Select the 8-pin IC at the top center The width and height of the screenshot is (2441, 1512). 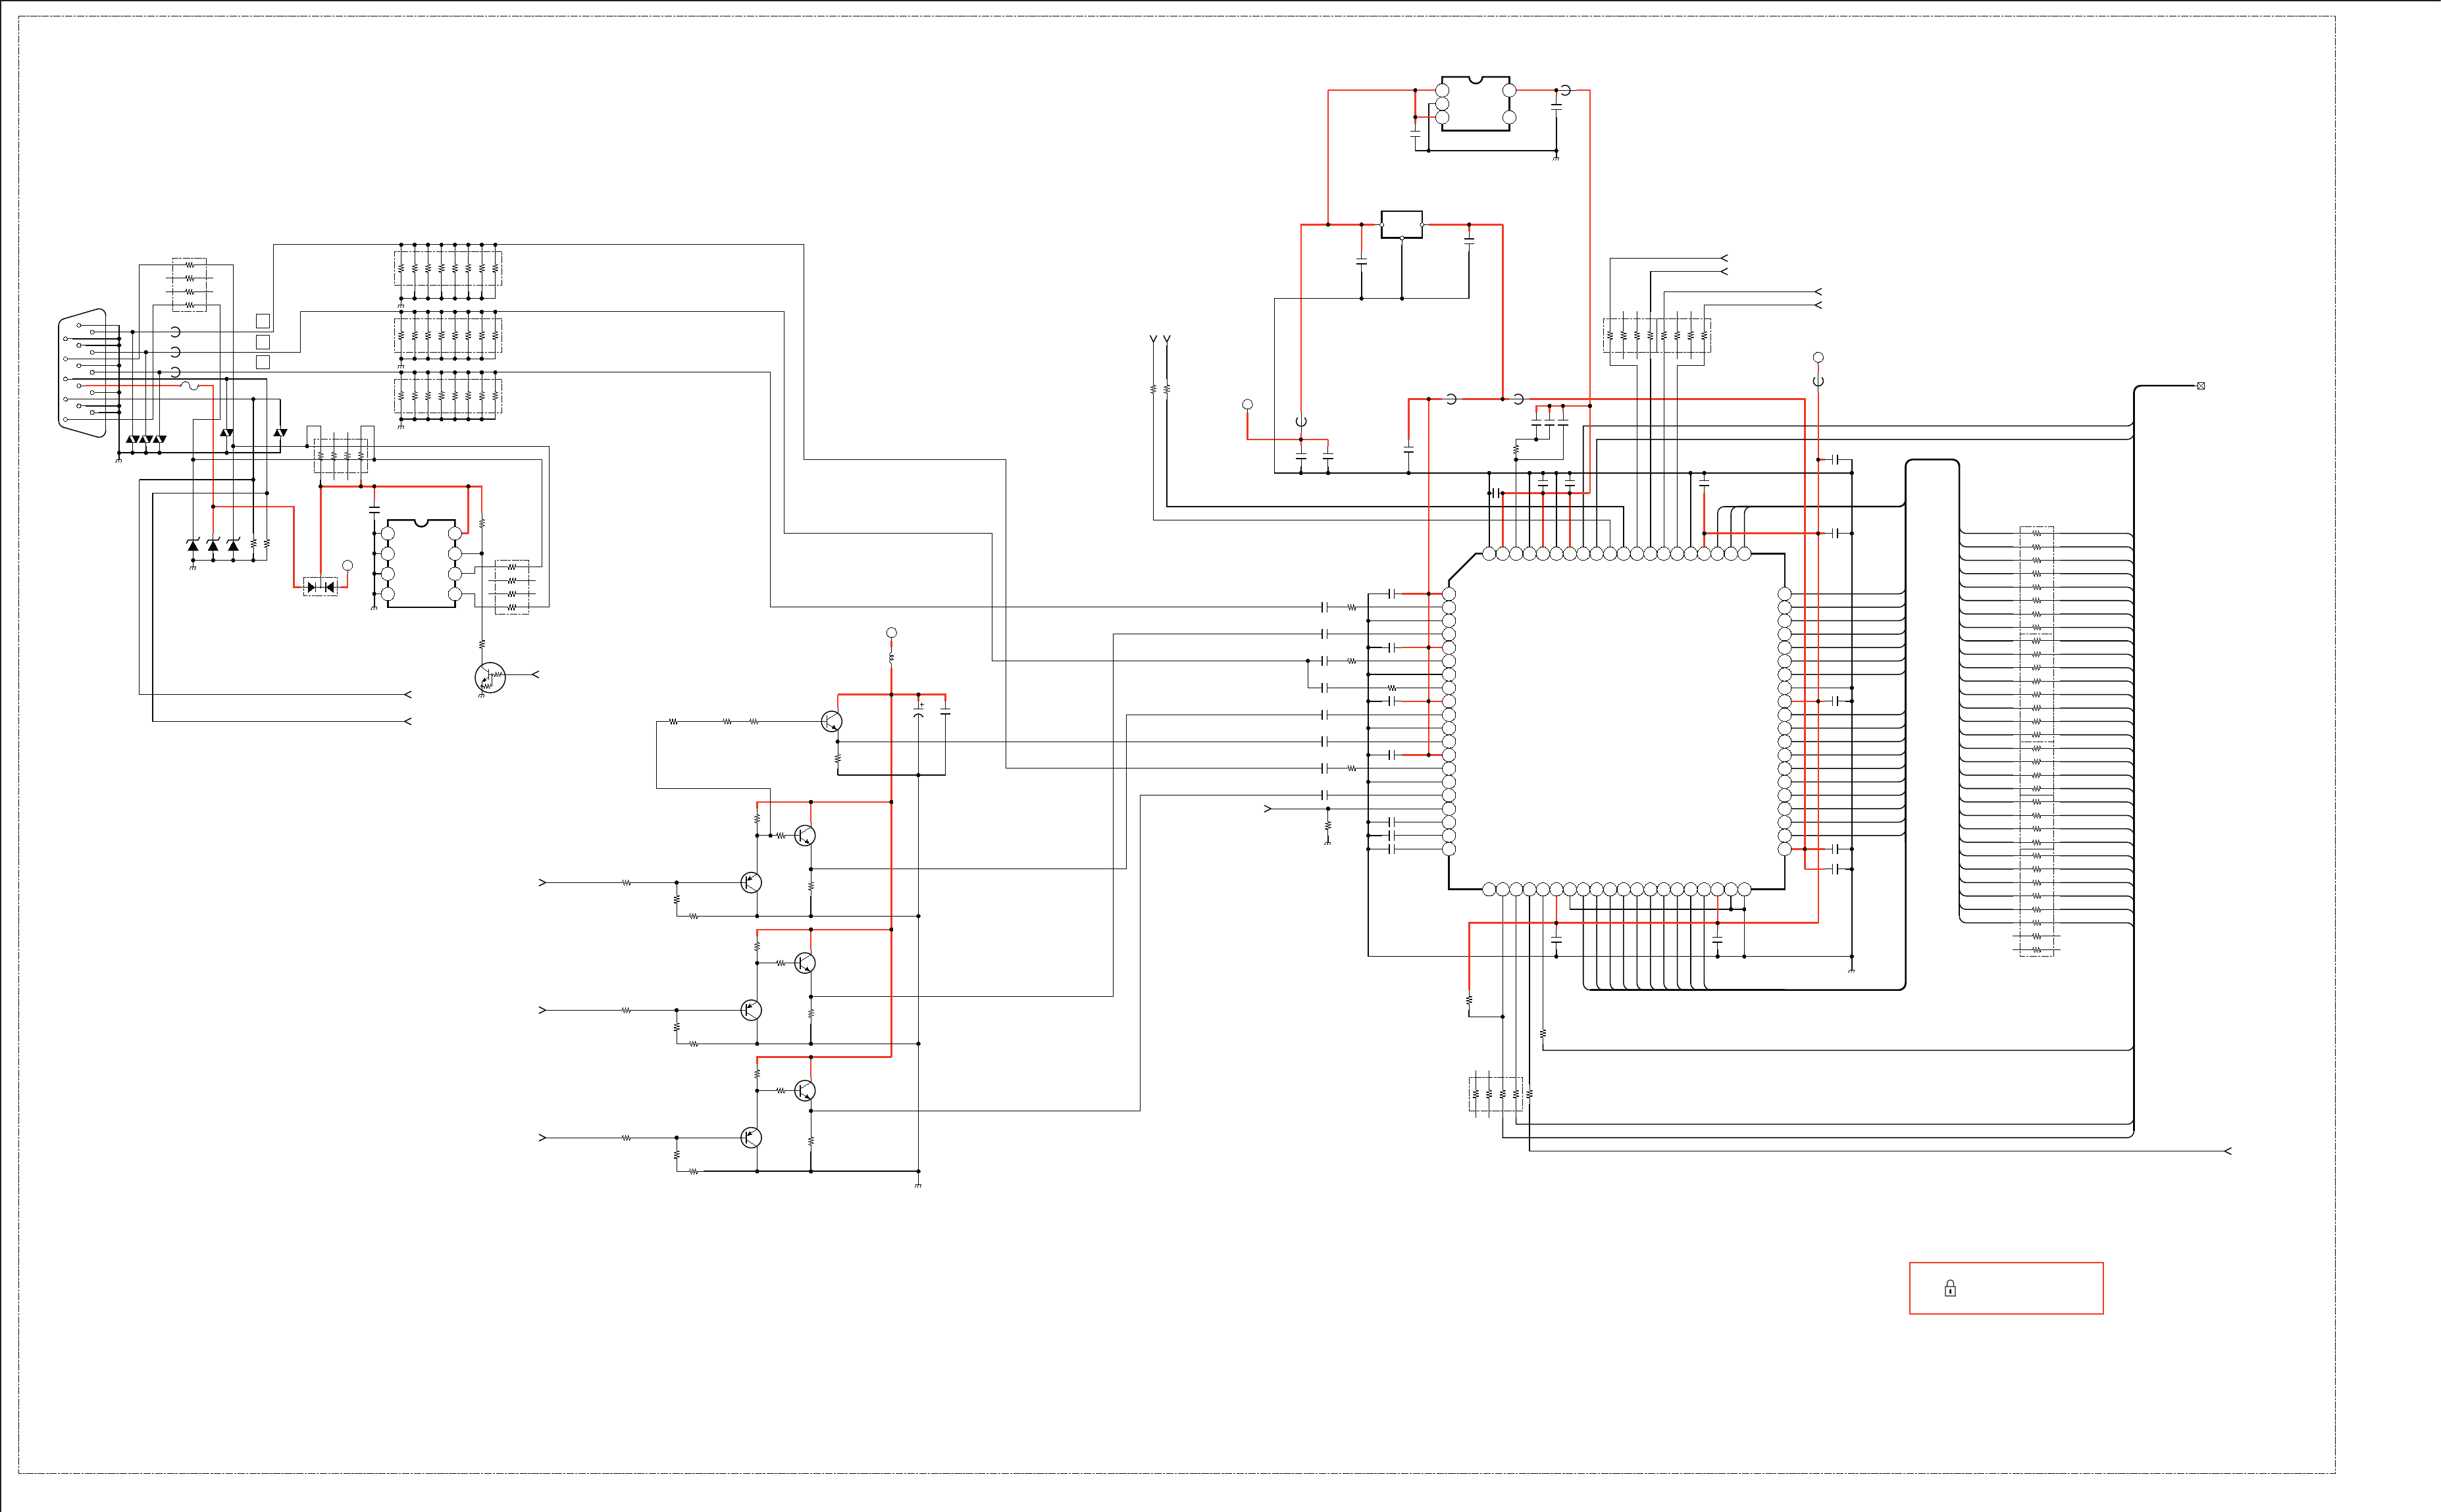1475,104
